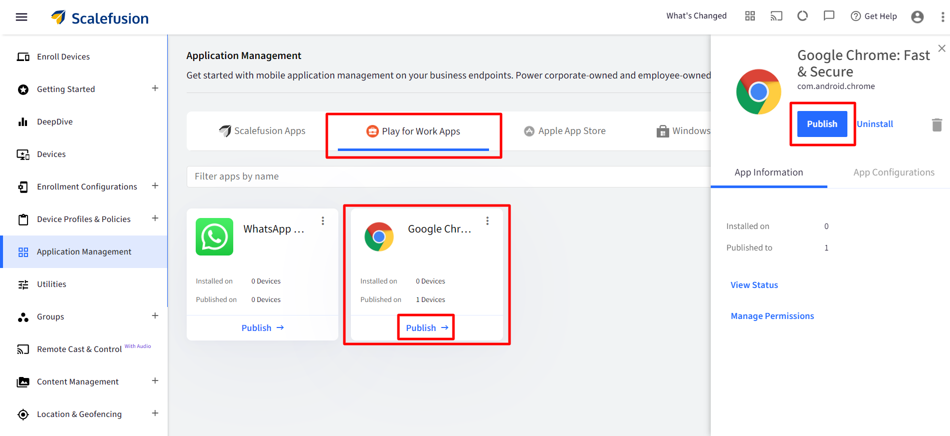Screen dimensions: 950x436
Task: Open the hamburger navigation menu
Action: (x=22, y=17)
